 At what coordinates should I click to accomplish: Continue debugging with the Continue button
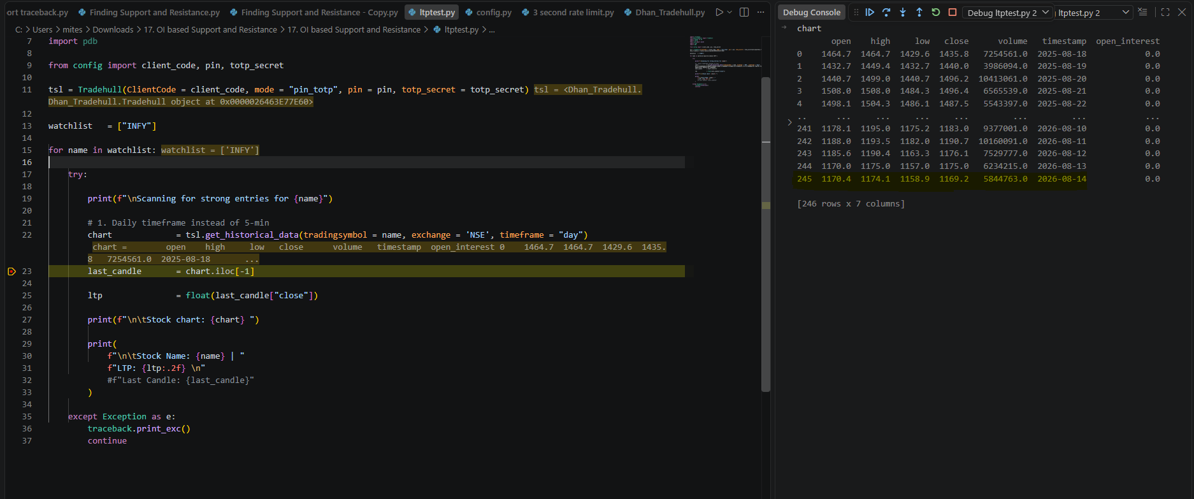click(870, 12)
